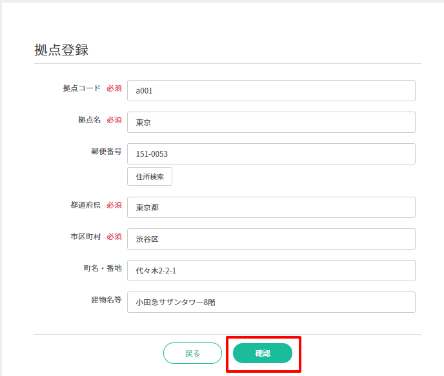Viewport: 444px width, 376px height.
Task: Click the 建物名等 label text
Action: point(106,300)
